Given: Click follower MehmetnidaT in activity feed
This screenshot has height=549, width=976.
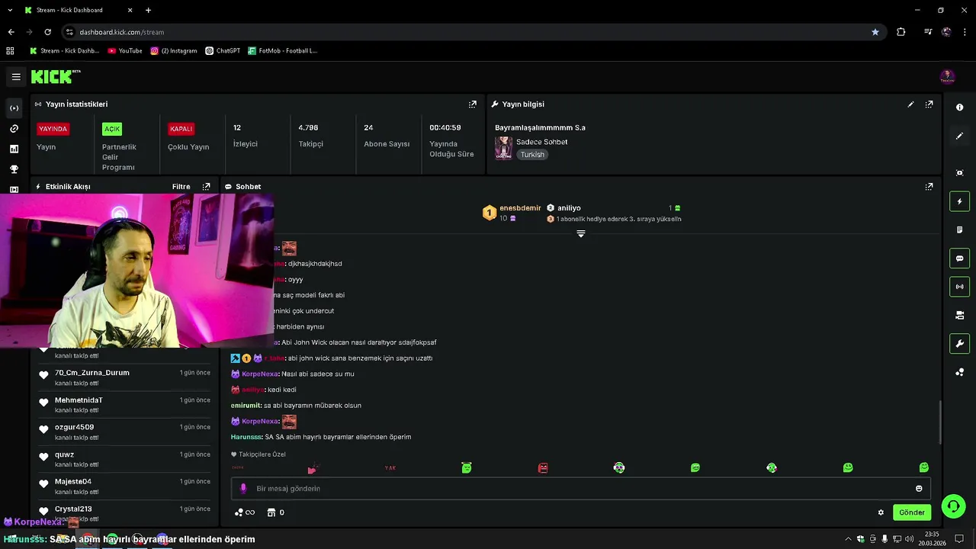Looking at the screenshot, I should point(79,400).
